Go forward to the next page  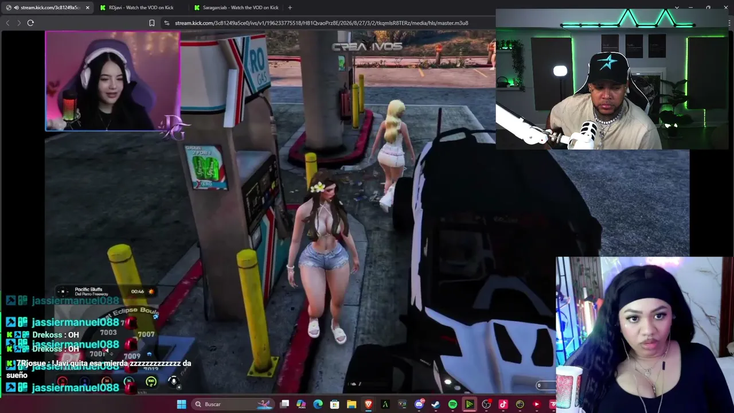coord(19,23)
